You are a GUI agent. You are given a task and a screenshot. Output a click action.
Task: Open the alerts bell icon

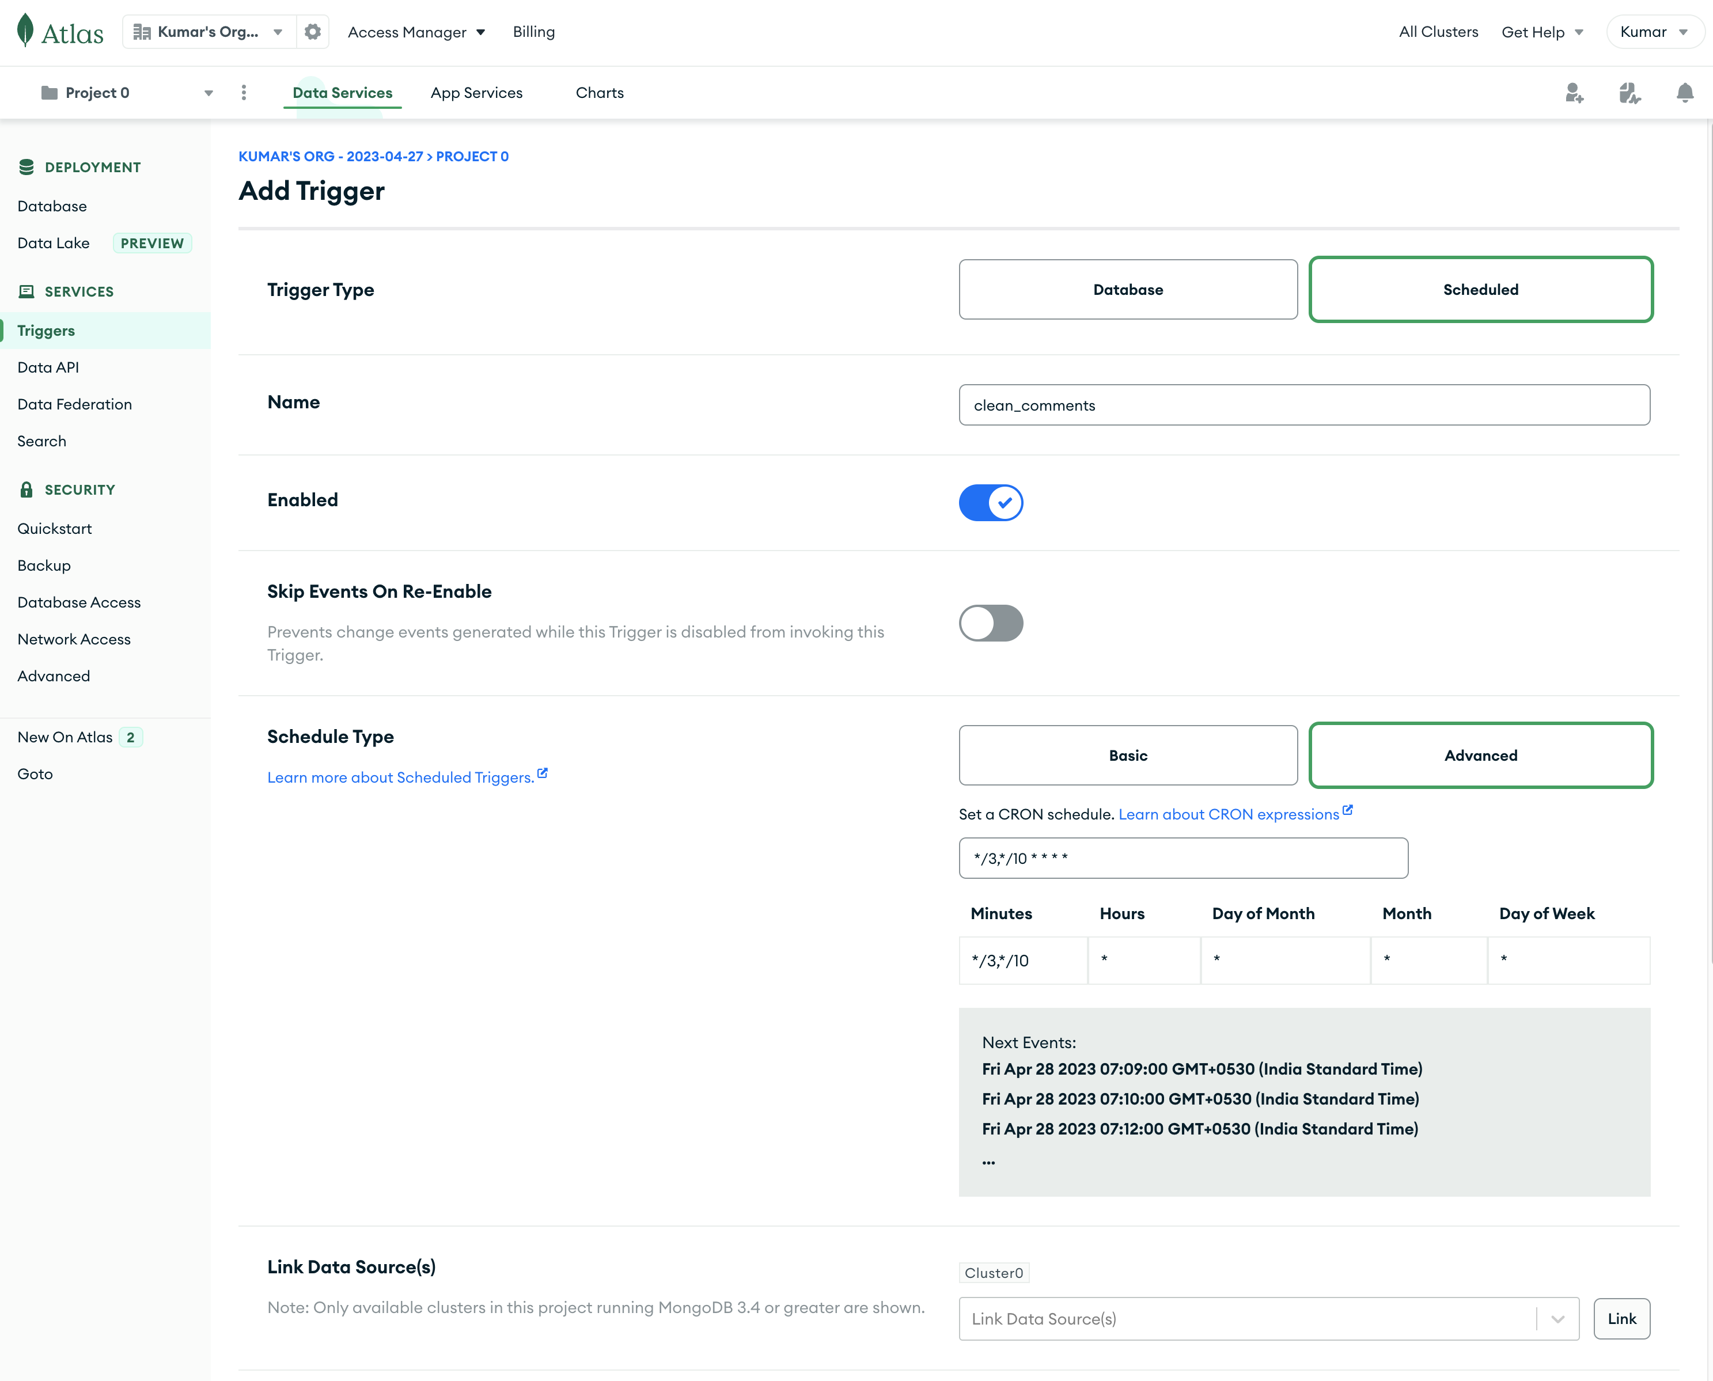pos(1684,93)
